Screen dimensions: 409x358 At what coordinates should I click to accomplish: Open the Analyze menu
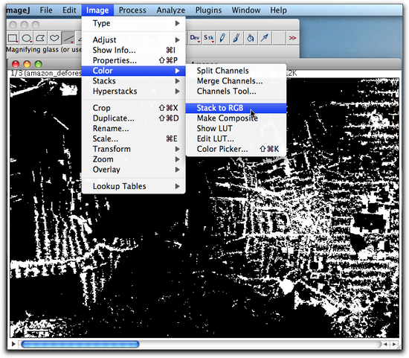pyautogui.click(x=171, y=10)
